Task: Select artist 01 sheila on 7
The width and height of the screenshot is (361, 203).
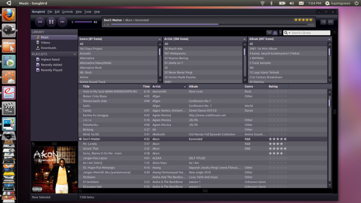Action: click(203, 63)
